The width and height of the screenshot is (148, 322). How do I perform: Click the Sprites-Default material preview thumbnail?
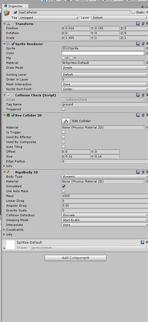[x=10, y=245]
